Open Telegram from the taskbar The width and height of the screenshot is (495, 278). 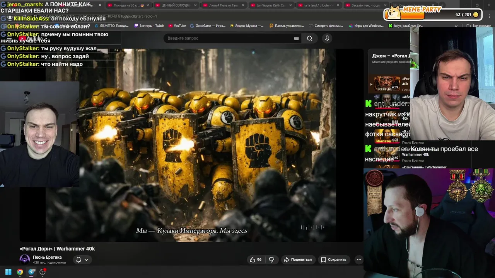point(32,272)
